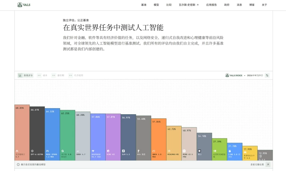Open the 模型 menu
Image resolution: width=286 pixels, height=171 pixels.
pyautogui.click(x=156, y=5)
